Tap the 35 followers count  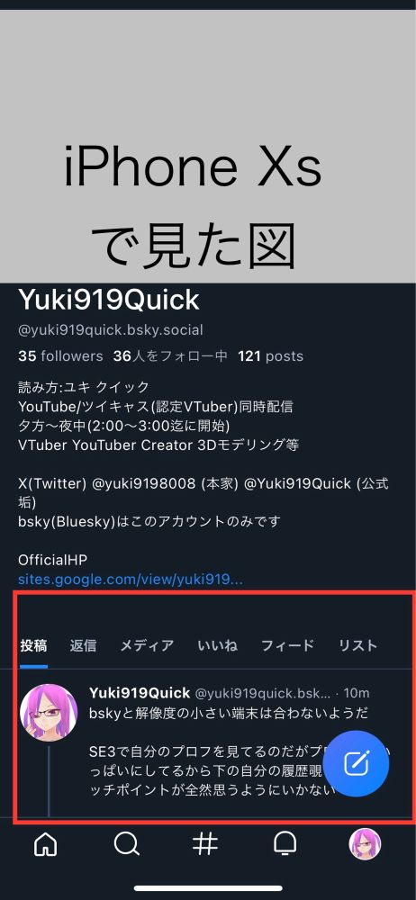coord(60,355)
